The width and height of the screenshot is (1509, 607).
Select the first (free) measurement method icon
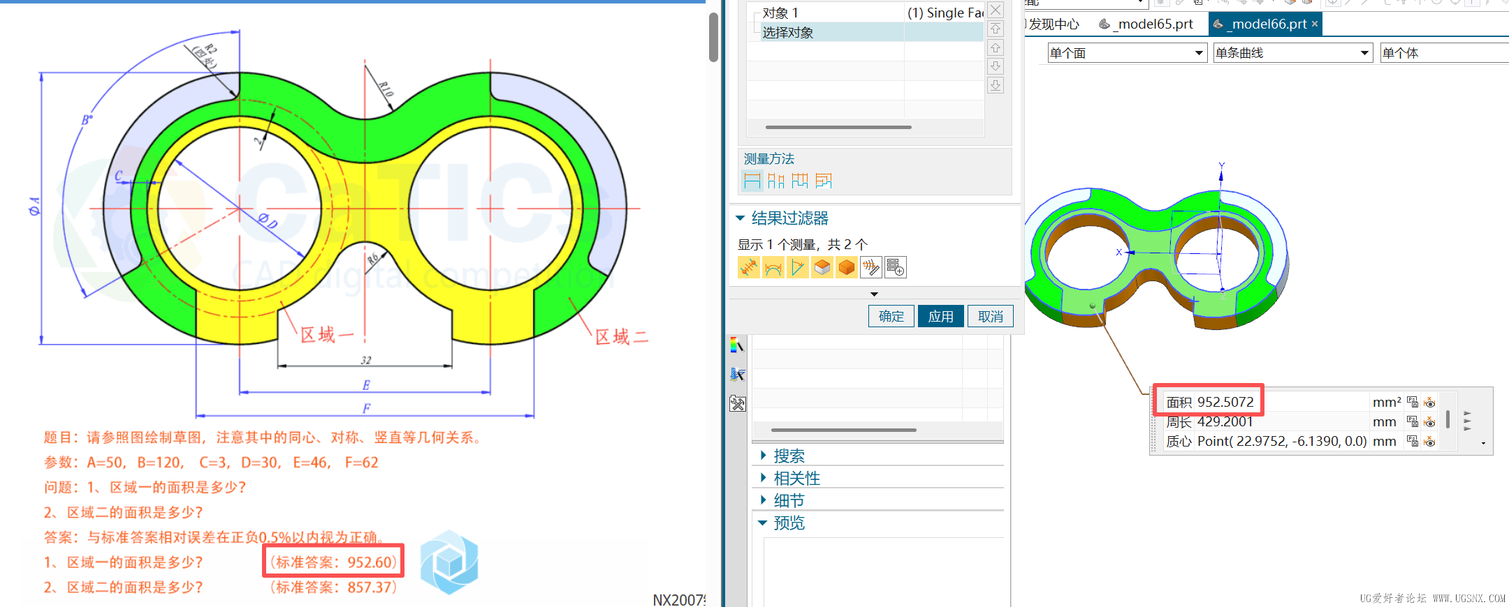(752, 181)
